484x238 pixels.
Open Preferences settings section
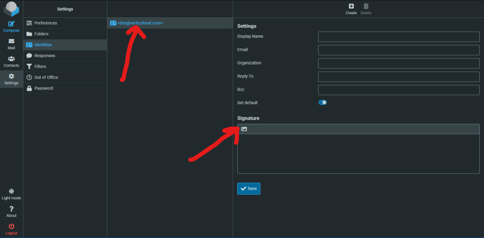point(45,23)
